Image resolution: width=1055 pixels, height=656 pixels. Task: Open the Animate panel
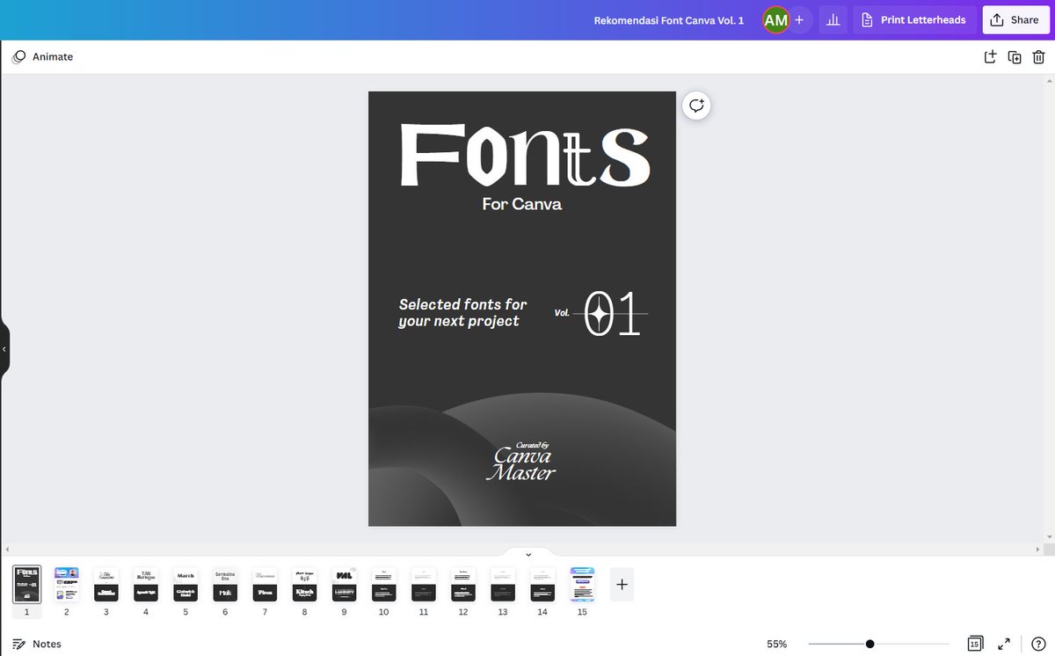click(x=43, y=56)
